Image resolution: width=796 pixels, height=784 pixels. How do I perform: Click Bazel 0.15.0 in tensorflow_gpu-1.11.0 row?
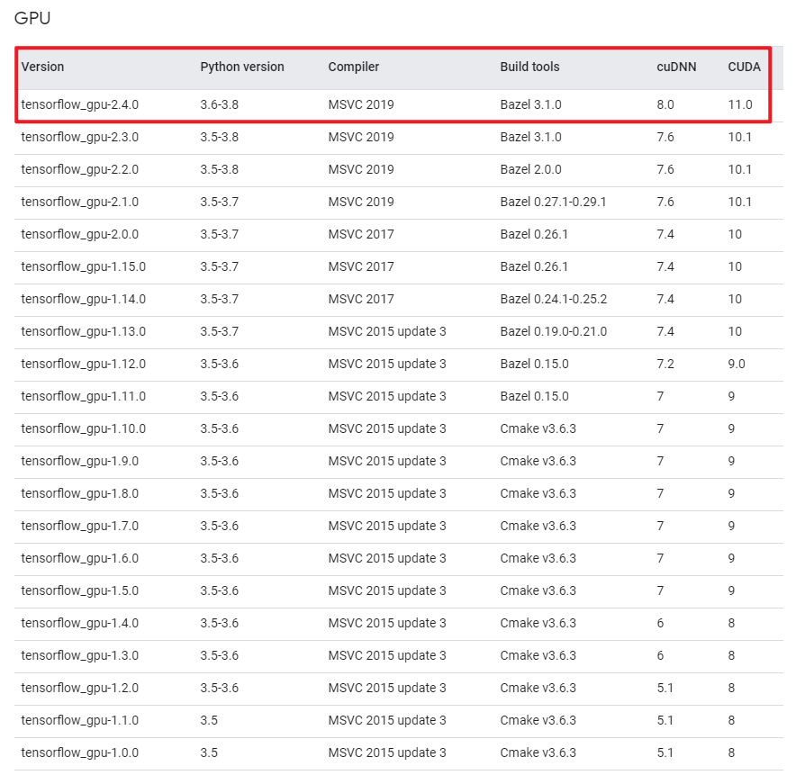pyautogui.click(x=534, y=397)
